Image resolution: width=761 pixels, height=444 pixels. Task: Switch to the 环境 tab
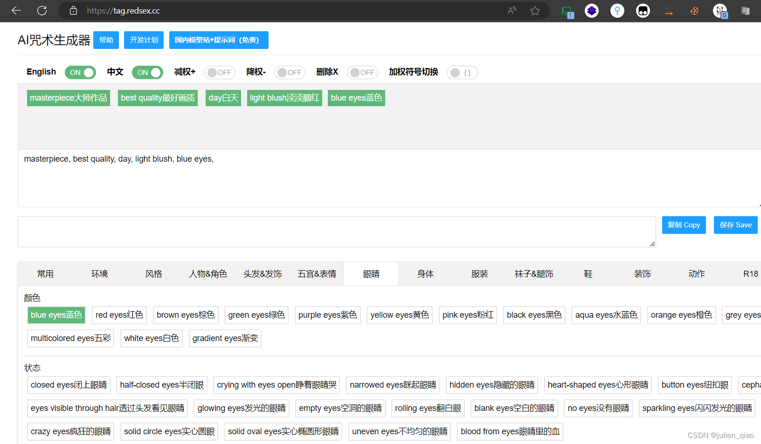[x=99, y=274]
